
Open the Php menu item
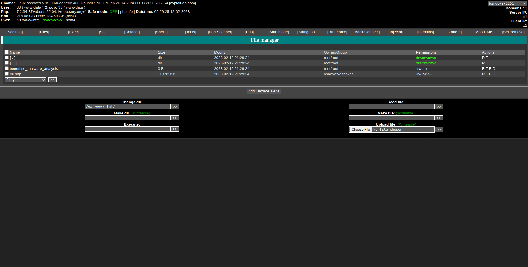tap(249, 32)
